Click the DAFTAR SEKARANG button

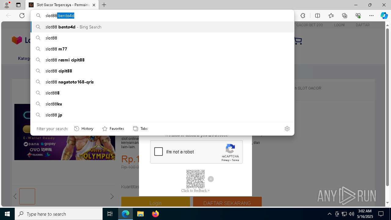227,202
